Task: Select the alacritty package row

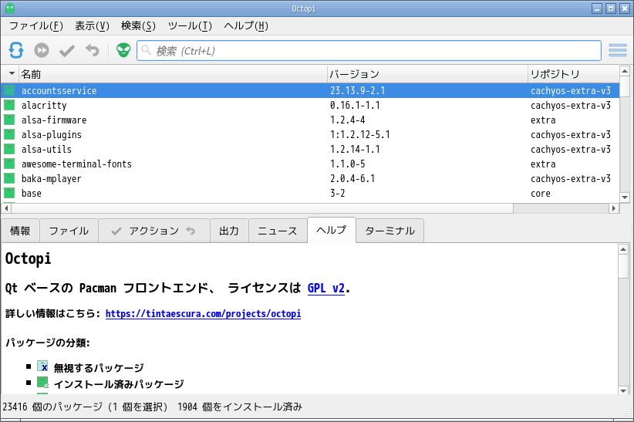Action: coord(310,105)
